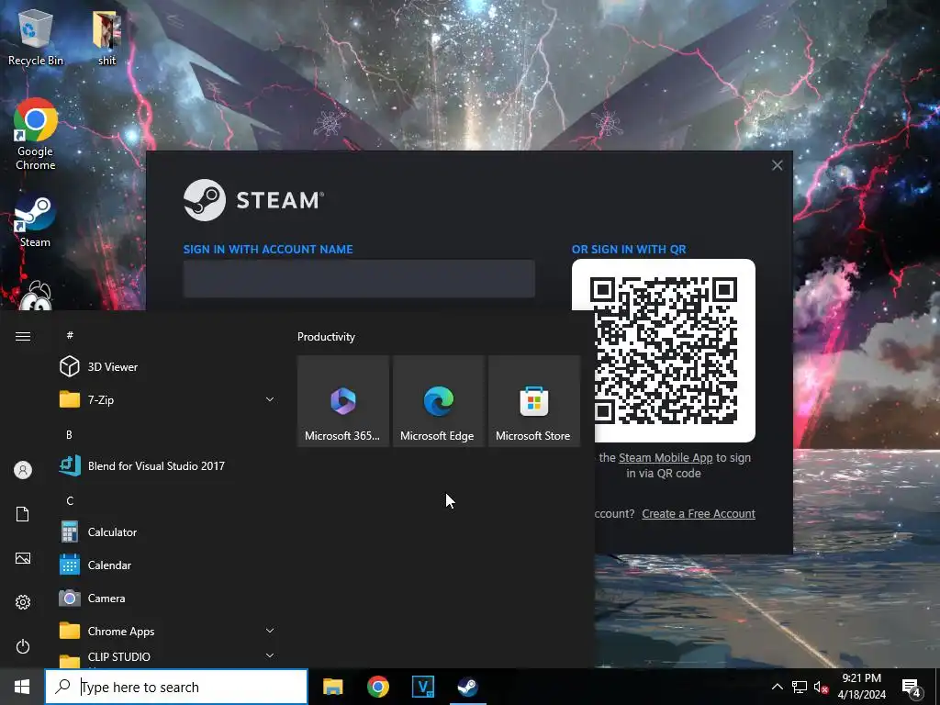Open Microsoft 365 tile
Screen dimensions: 940x705
click(343, 400)
